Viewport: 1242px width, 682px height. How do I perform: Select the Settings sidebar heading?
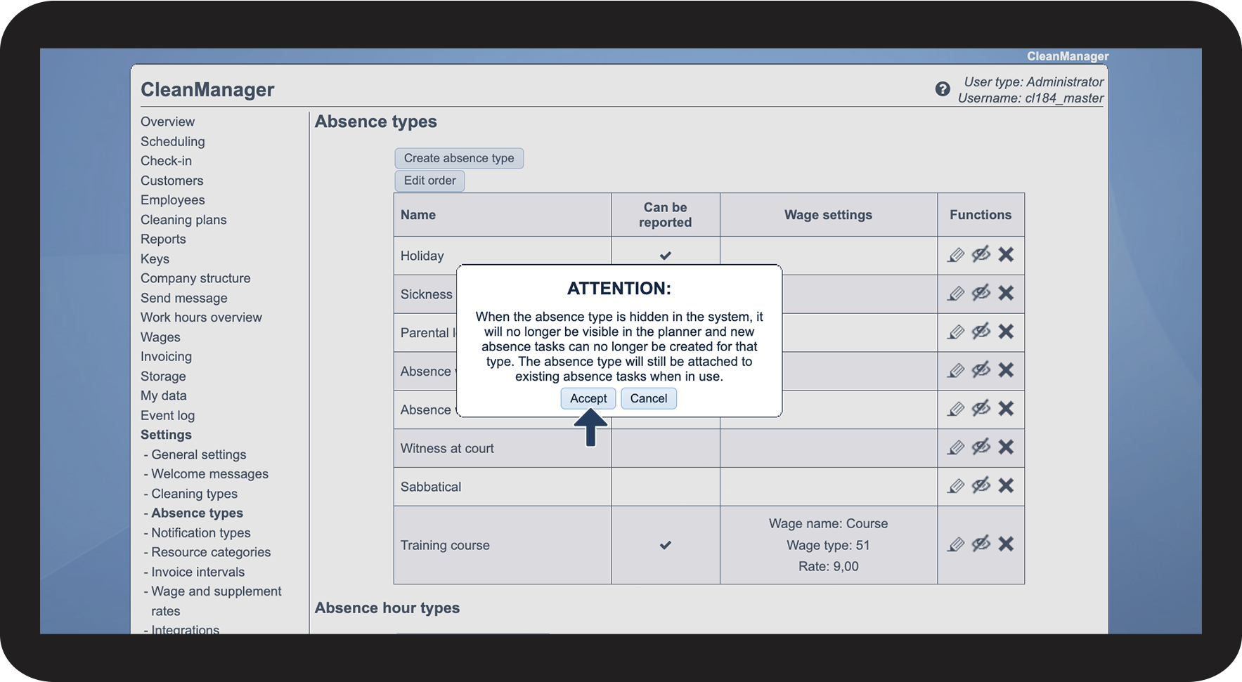[x=166, y=435]
